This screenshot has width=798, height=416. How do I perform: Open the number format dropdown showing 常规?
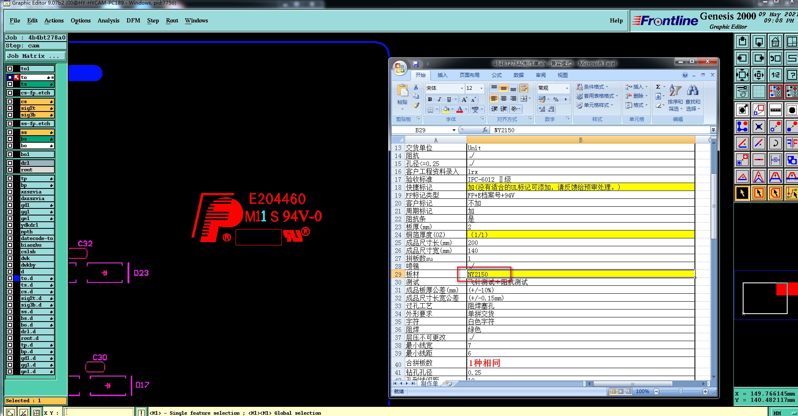pyautogui.click(x=567, y=88)
